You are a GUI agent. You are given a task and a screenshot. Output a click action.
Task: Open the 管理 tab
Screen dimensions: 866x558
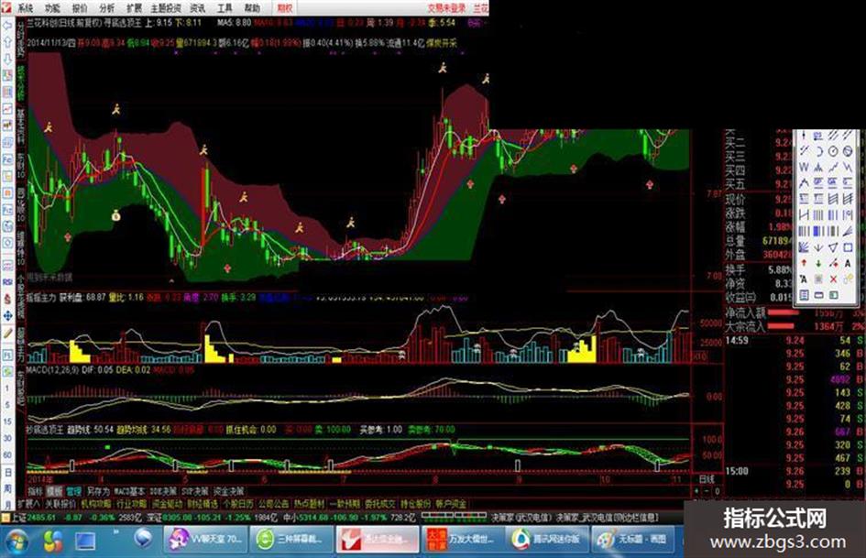(x=73, y=491)
